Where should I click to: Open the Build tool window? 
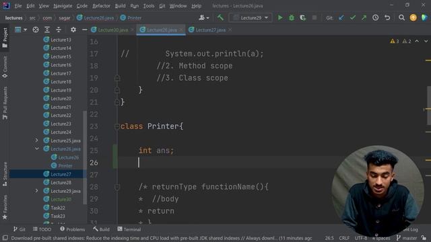[x=101, y=229]
